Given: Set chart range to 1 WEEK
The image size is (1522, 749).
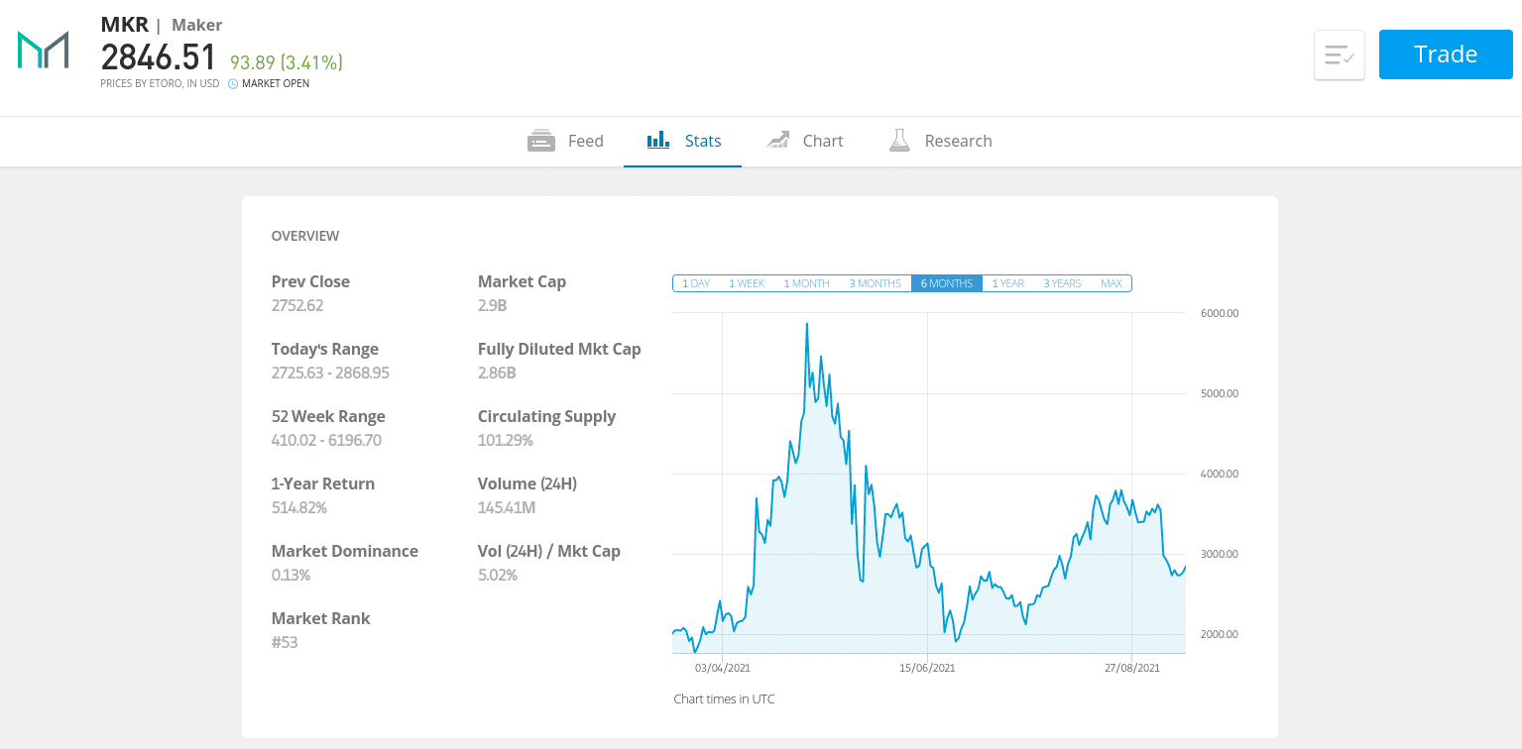Looking at the screenshot, I should [747, 283].
